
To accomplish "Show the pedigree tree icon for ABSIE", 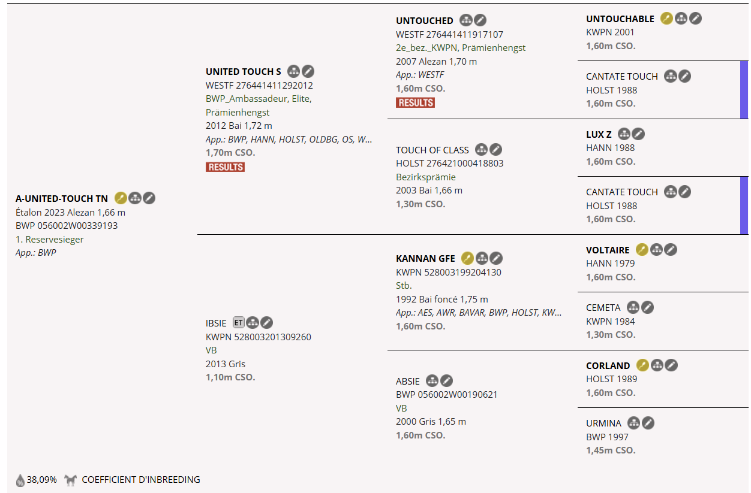I will [432, 381].
